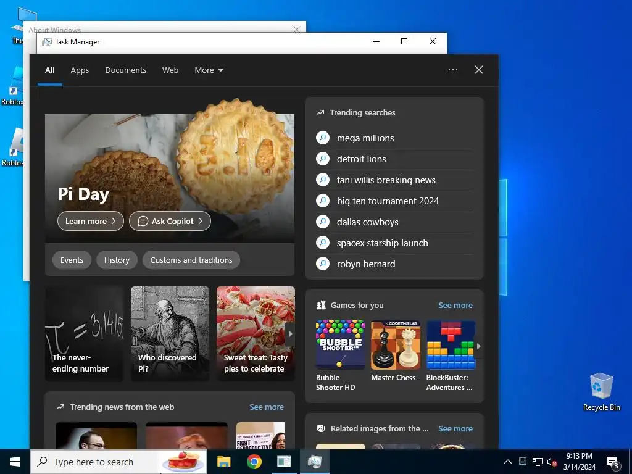This screenshot has width=632, height=474.
Task: Click pie icon in search box
Action: (183, 462)
